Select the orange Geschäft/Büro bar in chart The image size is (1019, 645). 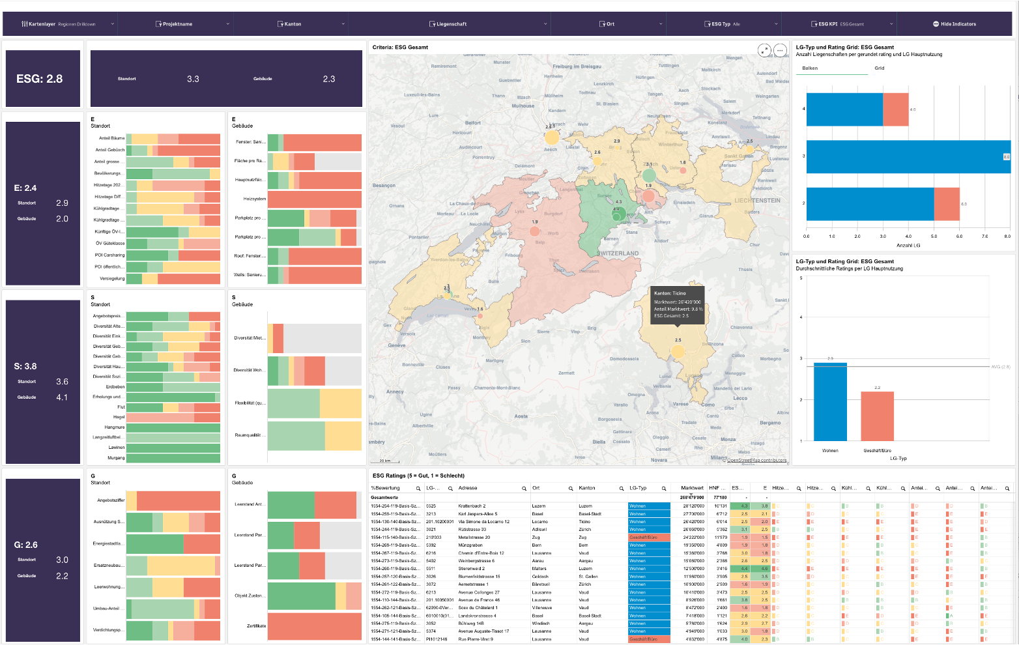[877, 416]
